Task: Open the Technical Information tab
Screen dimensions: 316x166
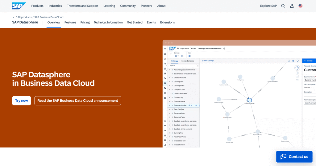Action: 108,22
